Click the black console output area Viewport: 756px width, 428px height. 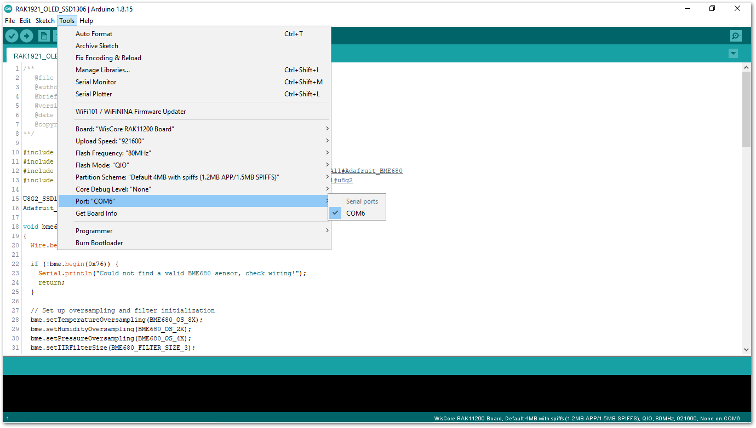tap(377, 394)
